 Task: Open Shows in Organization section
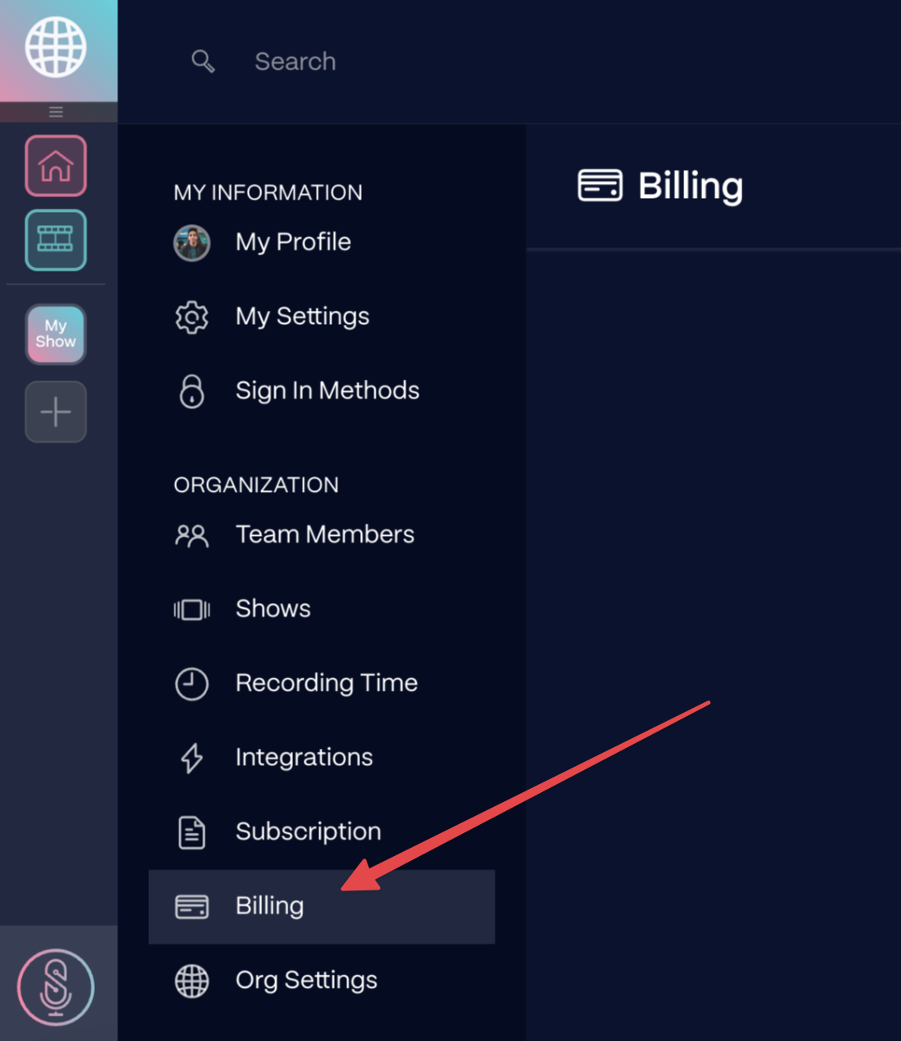[322, 609]
